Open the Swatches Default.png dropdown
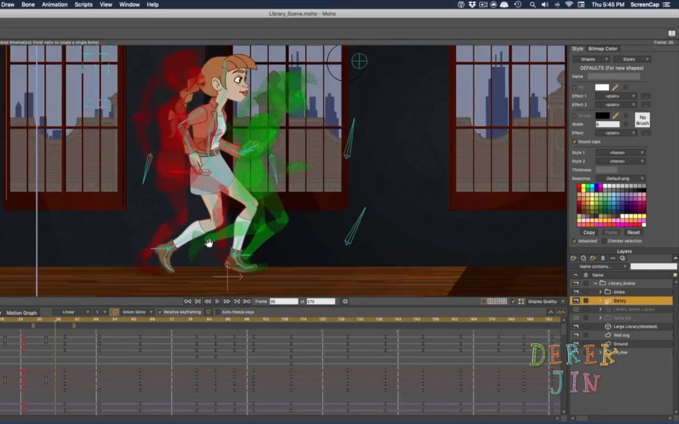This screenshot has width=679, height=424. point(620,178)
